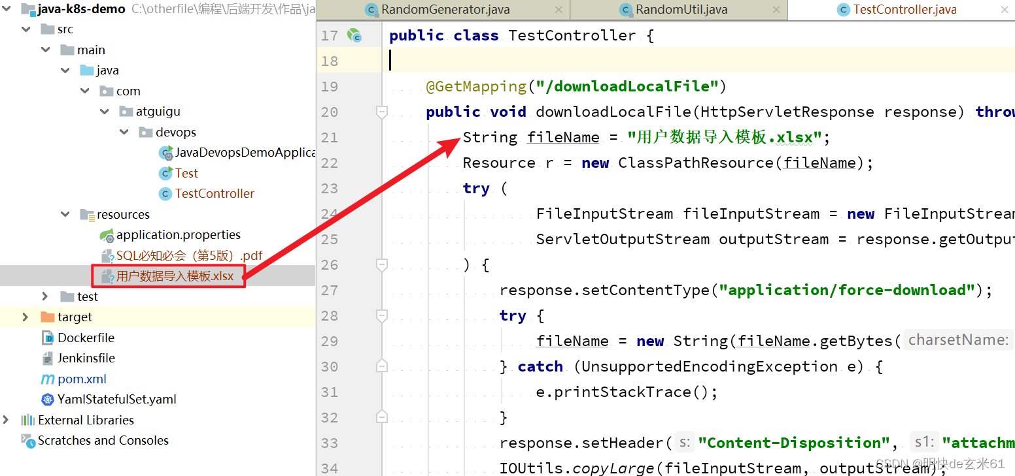The image size is (1015, 476).
Task: Click the blue java source folder icon
Action: coord(86,70)
